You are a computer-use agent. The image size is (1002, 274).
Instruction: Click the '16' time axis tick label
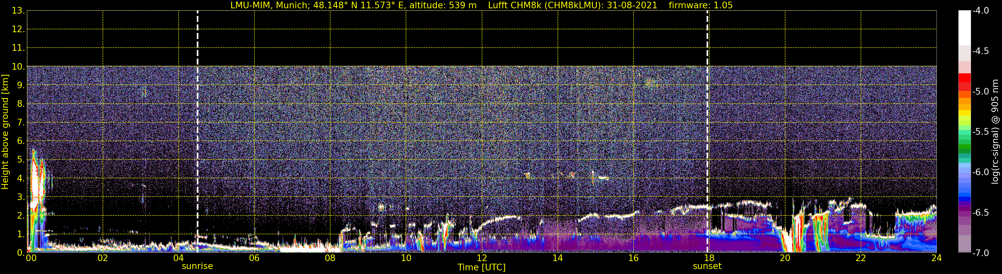634,258
